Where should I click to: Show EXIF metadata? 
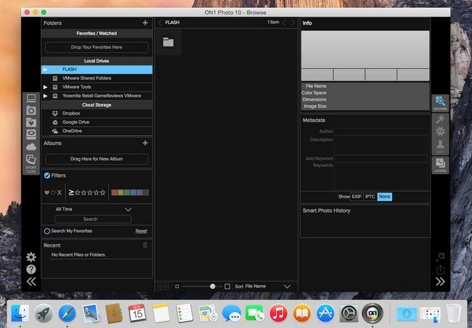pos(357,197)
